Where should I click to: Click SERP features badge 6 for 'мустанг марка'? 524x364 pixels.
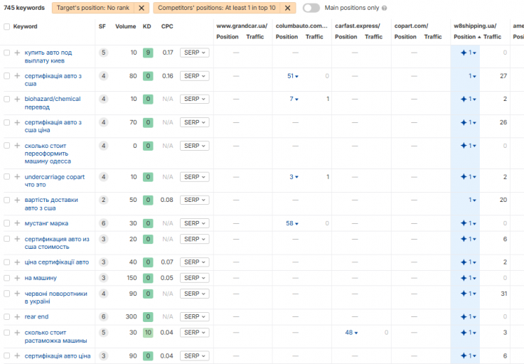coord(104,223)
